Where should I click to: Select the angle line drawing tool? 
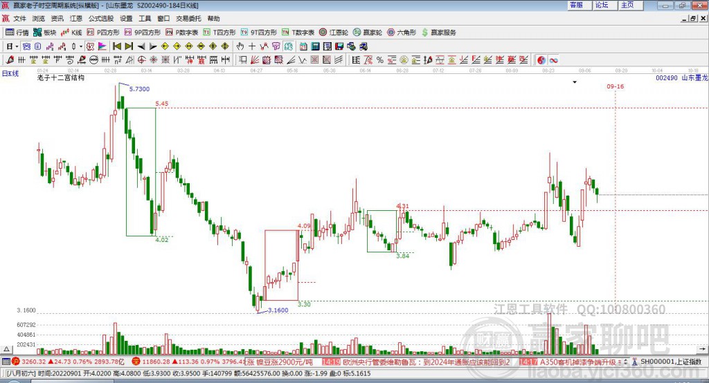pos(291,59)
